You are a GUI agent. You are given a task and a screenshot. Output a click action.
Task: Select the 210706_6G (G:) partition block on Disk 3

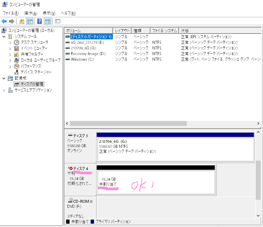click(x=175, y=147)
